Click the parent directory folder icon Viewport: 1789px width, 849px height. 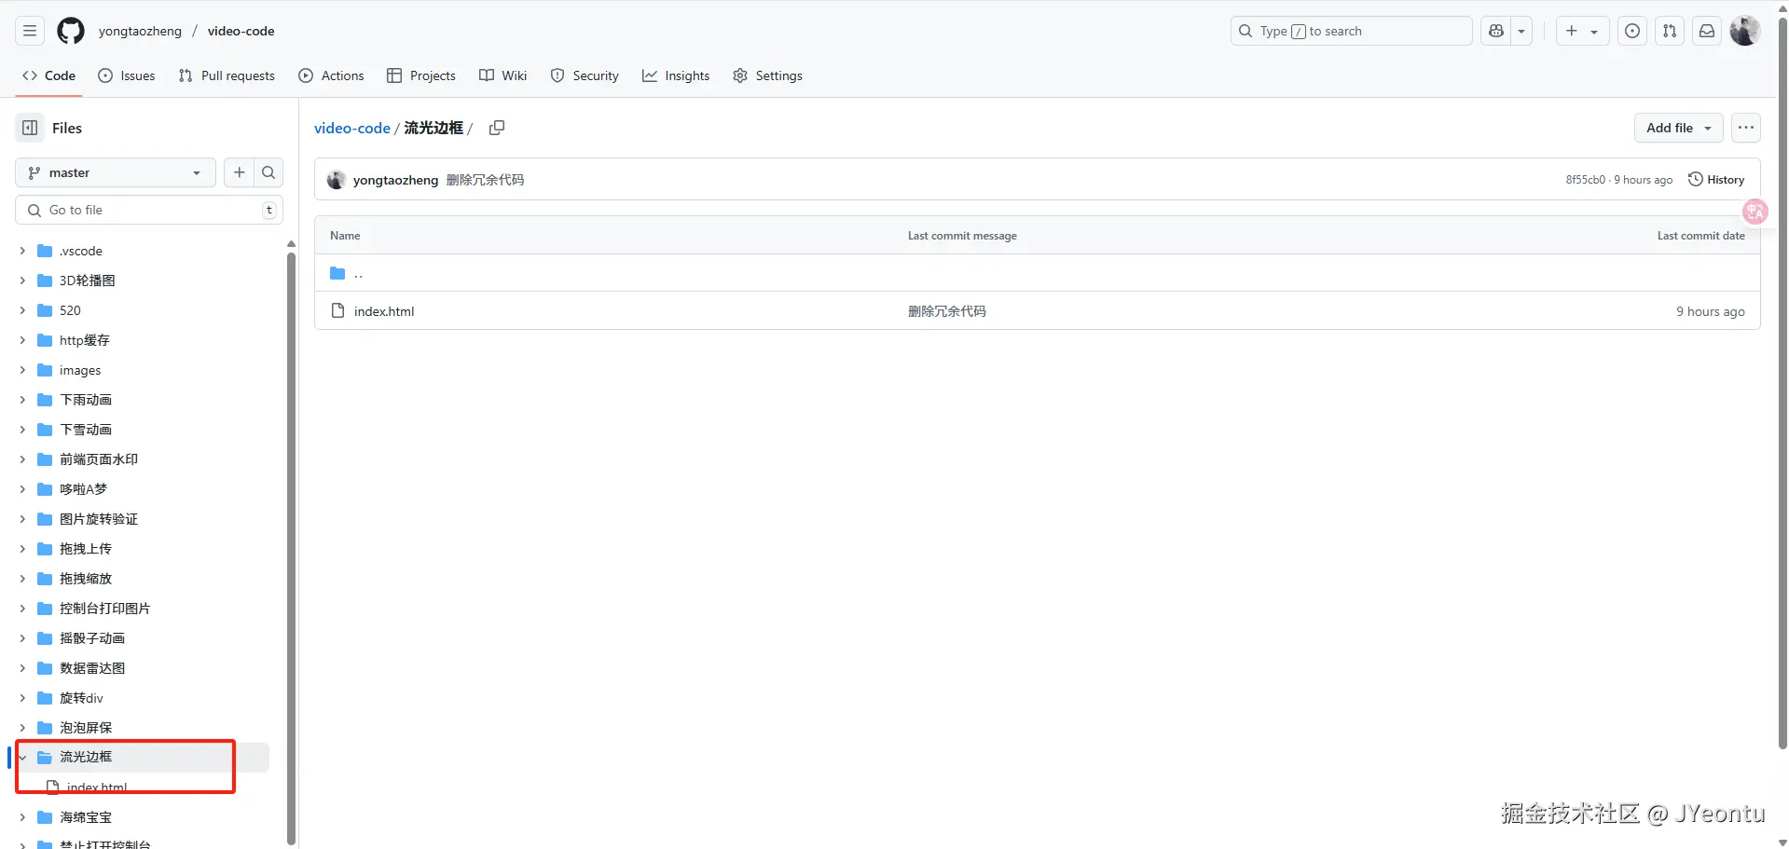tap(338, 273)
